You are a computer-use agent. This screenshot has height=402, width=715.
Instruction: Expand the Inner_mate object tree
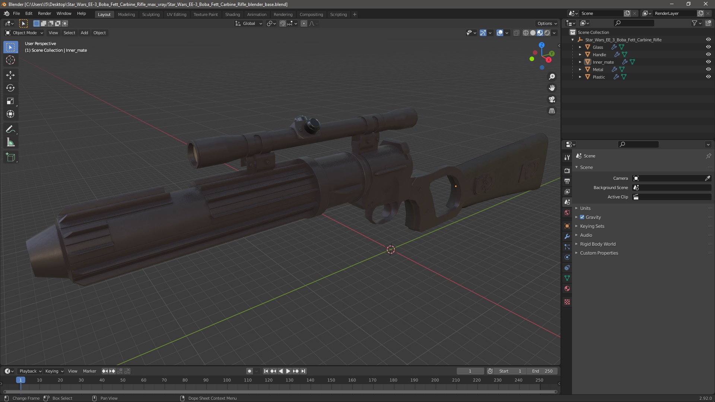tap(580, 62)
